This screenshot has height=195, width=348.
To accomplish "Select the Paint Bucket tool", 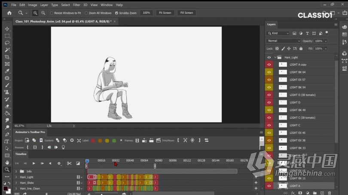I will pyautogui.click(x=7, y=113).
